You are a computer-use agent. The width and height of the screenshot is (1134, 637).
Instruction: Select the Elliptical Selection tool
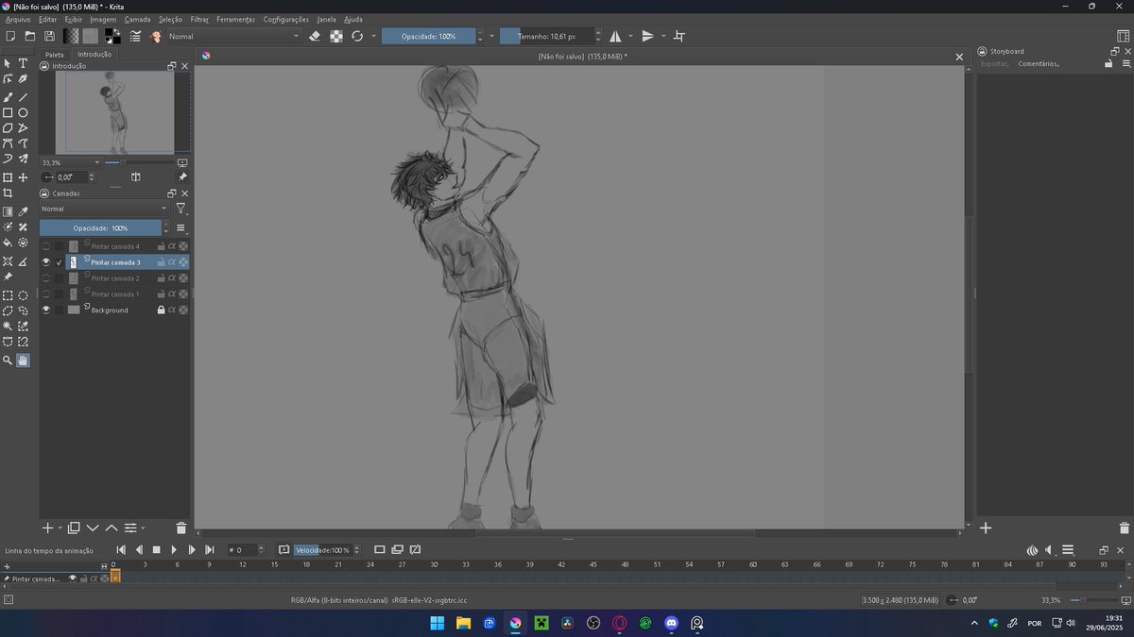point(24,295)
